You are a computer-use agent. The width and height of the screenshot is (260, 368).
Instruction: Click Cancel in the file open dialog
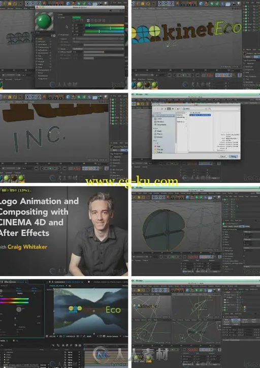pyautogui.click(x=223, y=157)
